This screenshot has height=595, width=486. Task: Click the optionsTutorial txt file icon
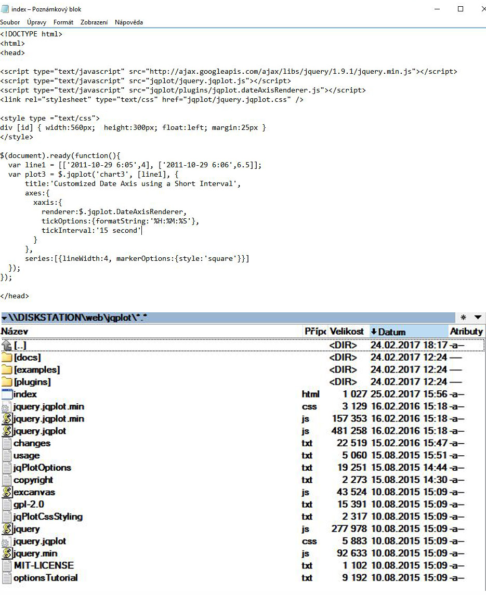6,578
